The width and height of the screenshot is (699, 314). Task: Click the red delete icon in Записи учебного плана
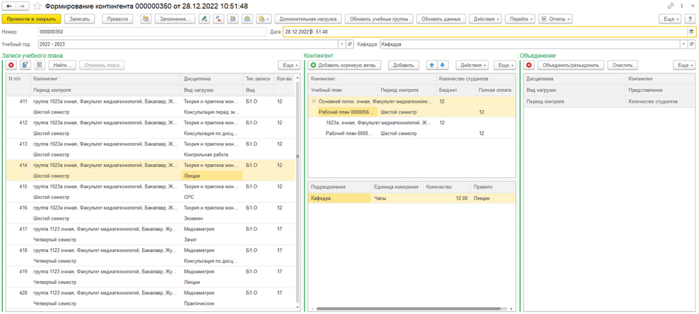11,65
